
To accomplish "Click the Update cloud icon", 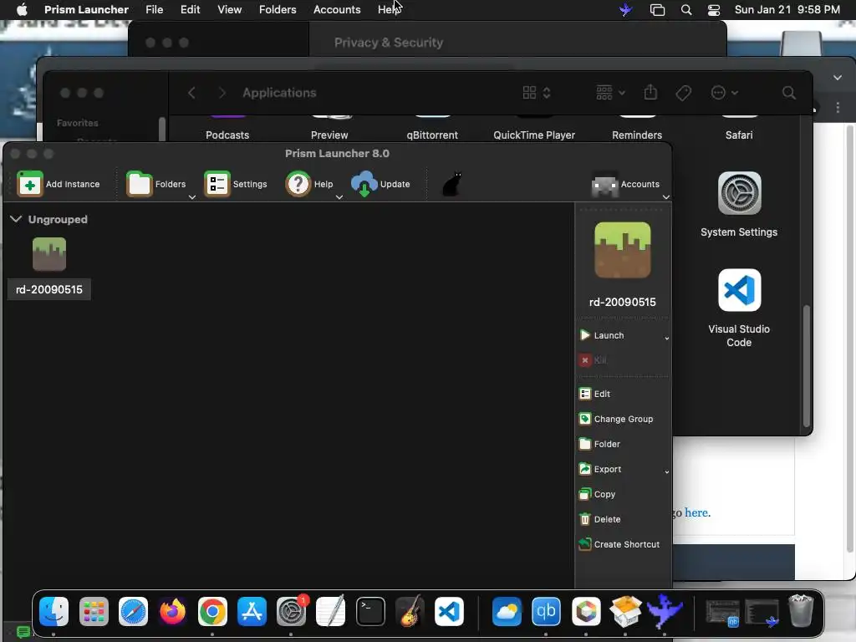I will 364,184.
